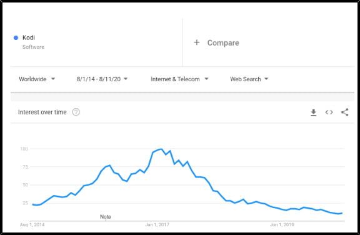Viewport: 360px width, 235px height.
Task: Click the Worldwide dropdown arrow
Action: pos(53,79)
